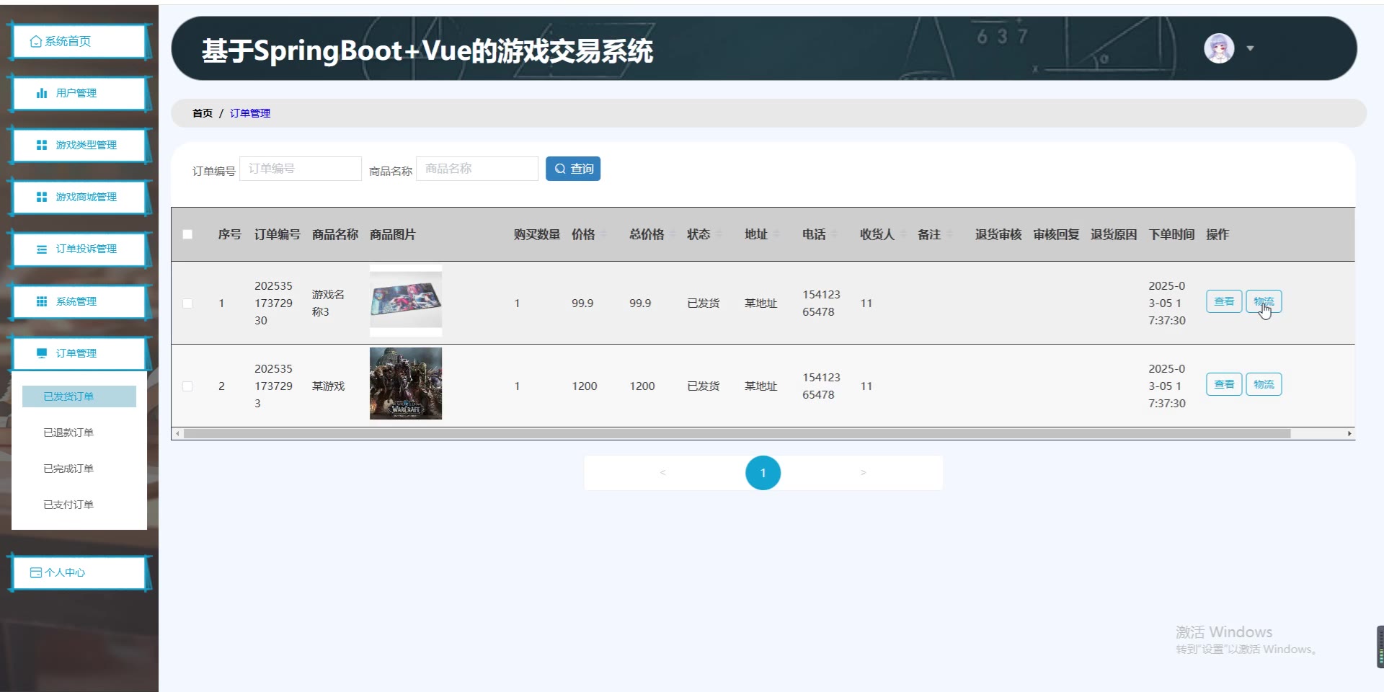Click the bar chart icon beside 用户管理
1384x692 pixels.
pos(42,93)
